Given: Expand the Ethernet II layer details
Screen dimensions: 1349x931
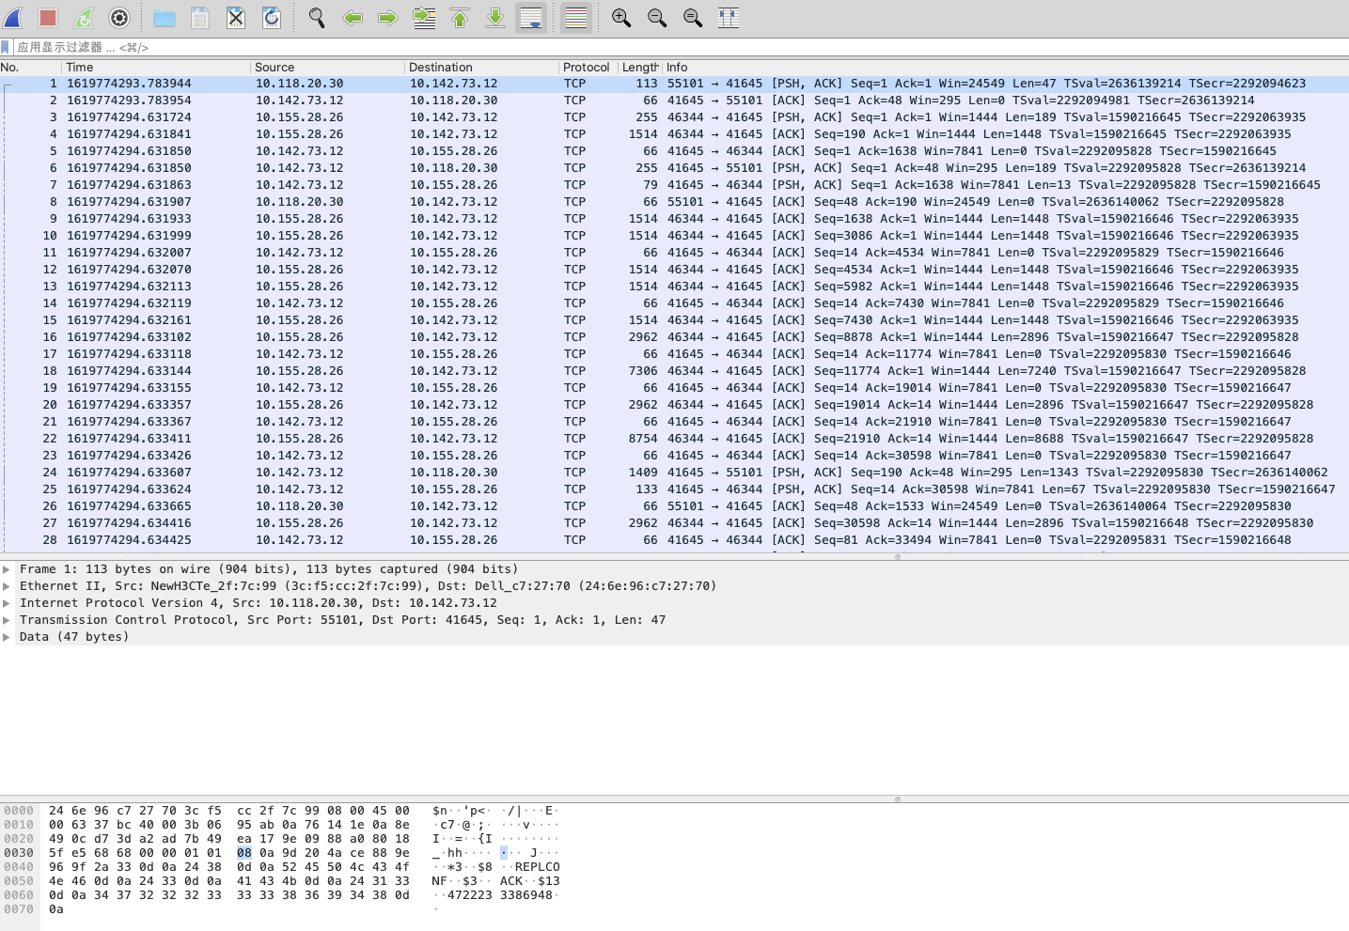Looking at the screenshot, I should coord(8,585).
